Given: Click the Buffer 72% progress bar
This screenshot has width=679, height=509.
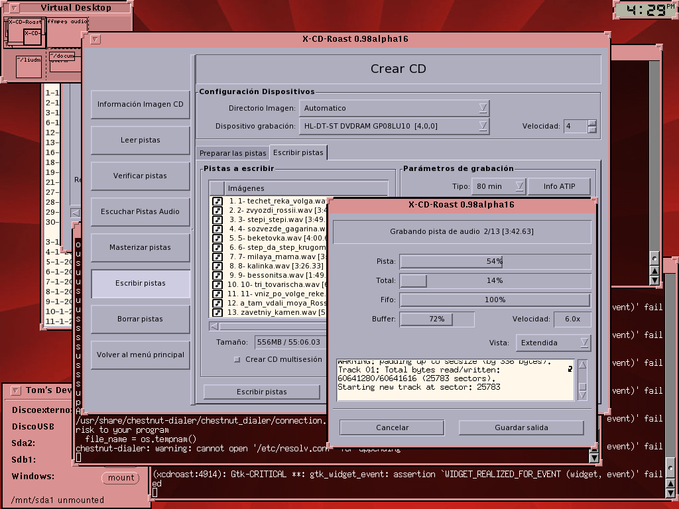Looking at the screenshot, I should (436, 319).
